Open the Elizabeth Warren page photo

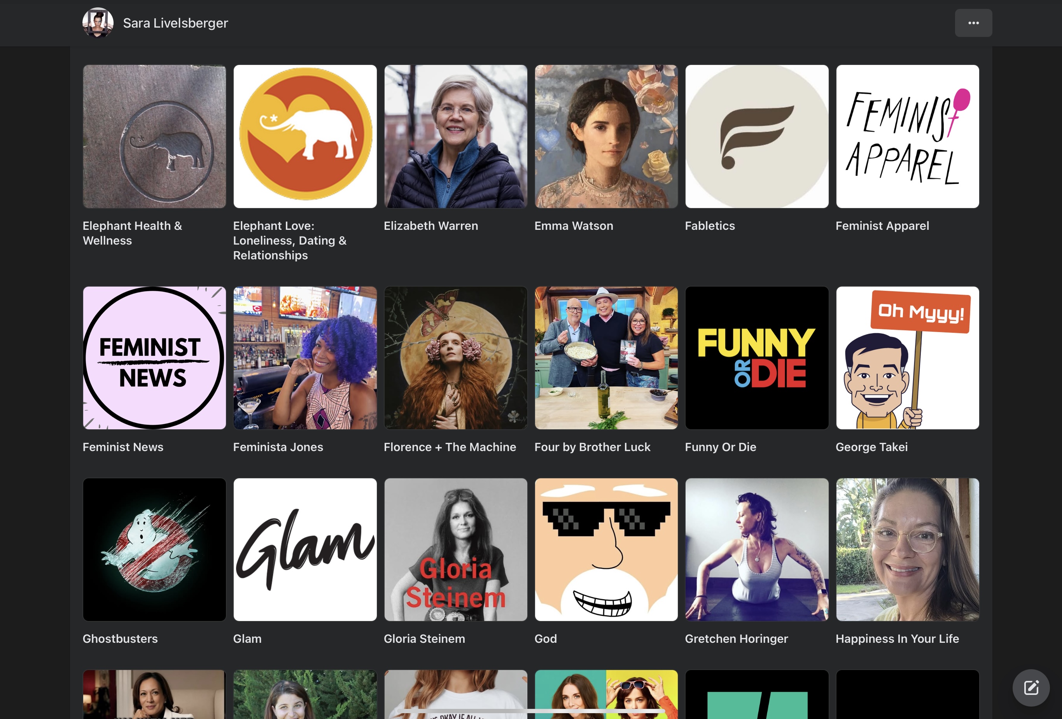point(456,136)
